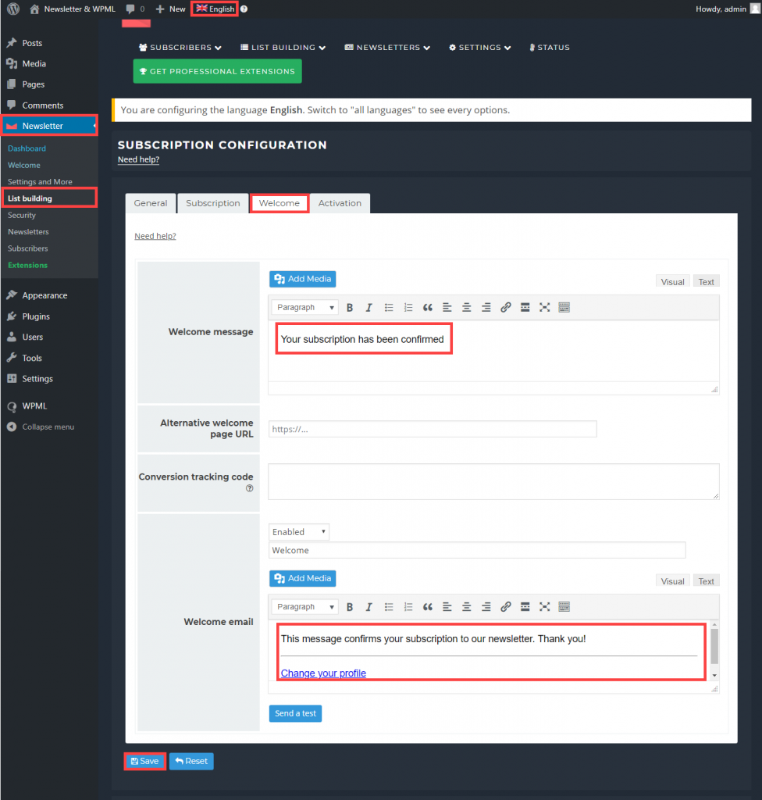Align right in Welcome message editor
The height and width of the screenshot is (800, 762).
click(x=486, y=307)
